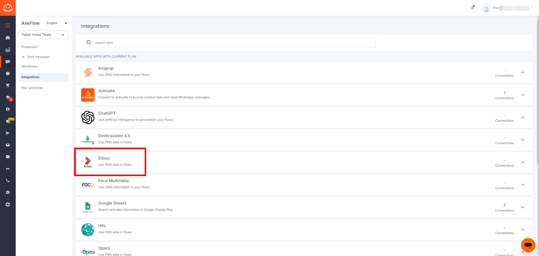Click the ChatGPT app title
539x256 pixels.
pos(107,113)
